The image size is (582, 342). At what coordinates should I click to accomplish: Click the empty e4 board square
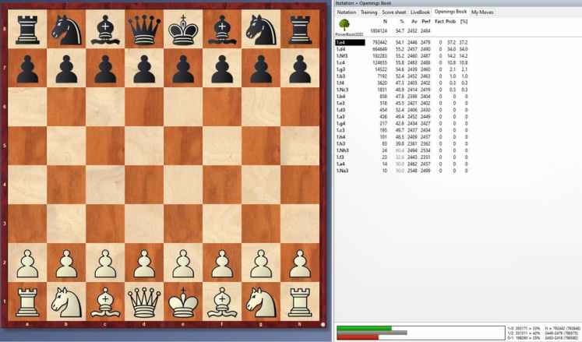[183, 184]
